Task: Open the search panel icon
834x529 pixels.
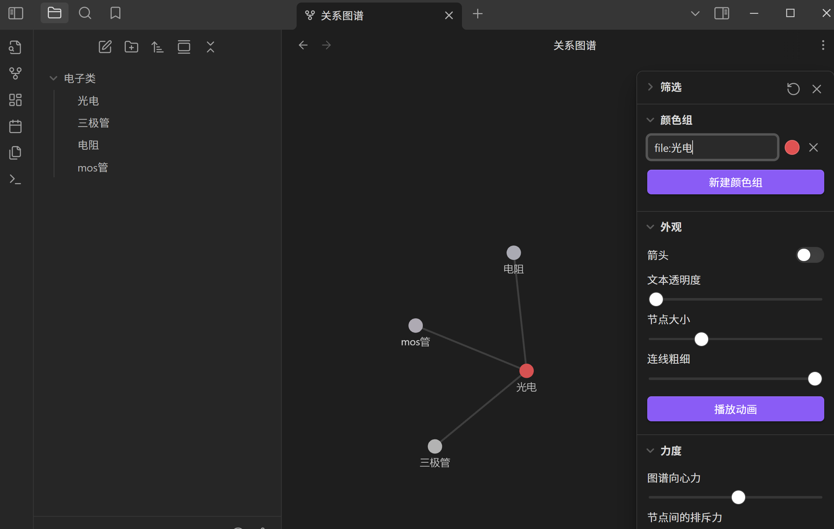Action: tap(85, 13)
